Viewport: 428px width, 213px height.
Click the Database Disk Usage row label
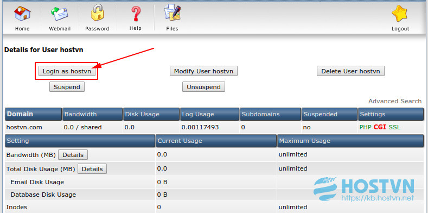[43, 195]
